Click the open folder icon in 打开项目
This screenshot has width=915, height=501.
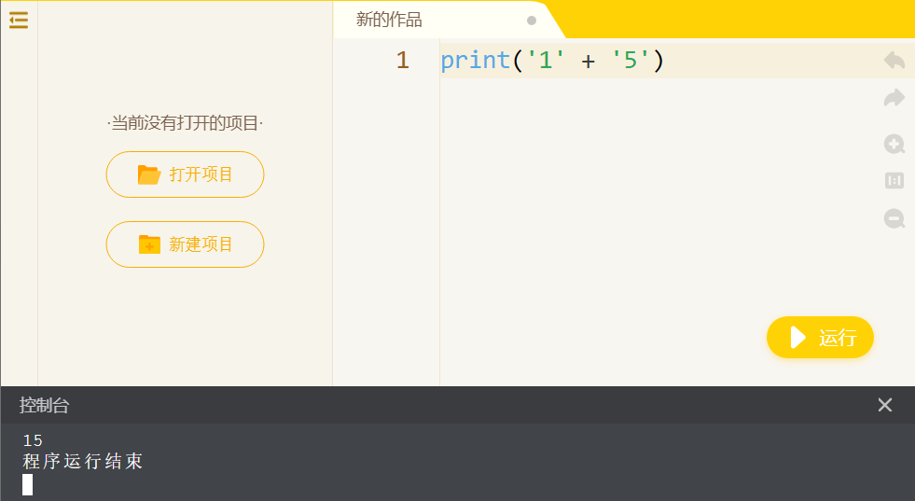[x=149, y=174]
